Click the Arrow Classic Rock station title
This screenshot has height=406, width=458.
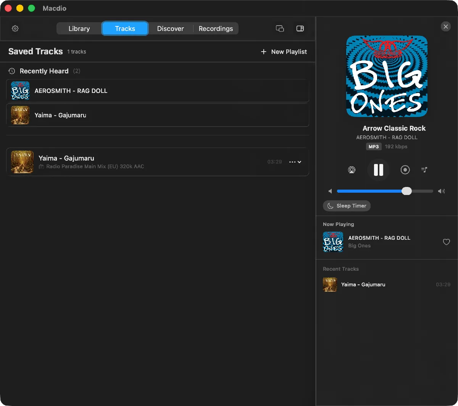click(x=394, y=128)
